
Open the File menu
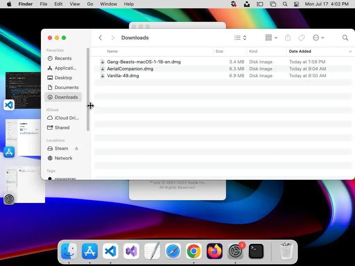point(43,4)
